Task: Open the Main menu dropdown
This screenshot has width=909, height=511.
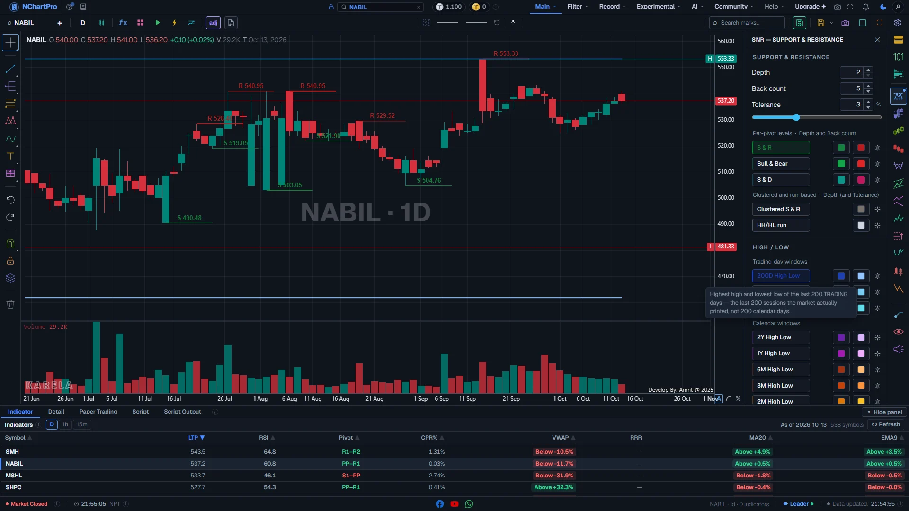Action: 545,7
